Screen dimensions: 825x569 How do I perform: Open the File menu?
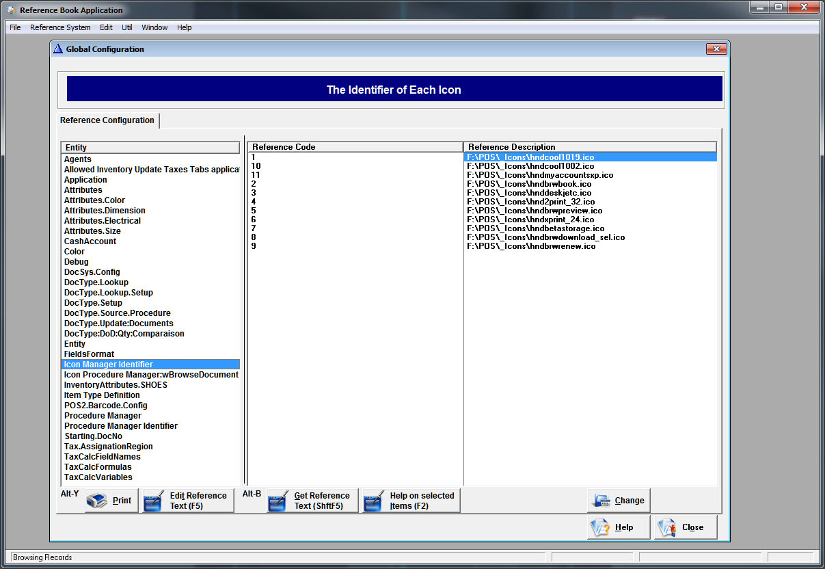coord(15,27)
